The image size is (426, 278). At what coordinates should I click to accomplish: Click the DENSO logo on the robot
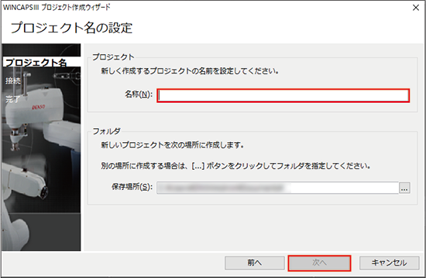coord(38,107)
